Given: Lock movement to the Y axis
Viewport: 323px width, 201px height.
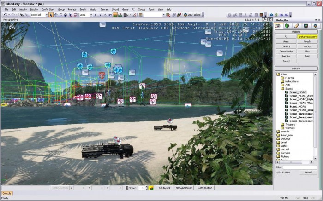Looking at the screenshot, I should (100, 15).
